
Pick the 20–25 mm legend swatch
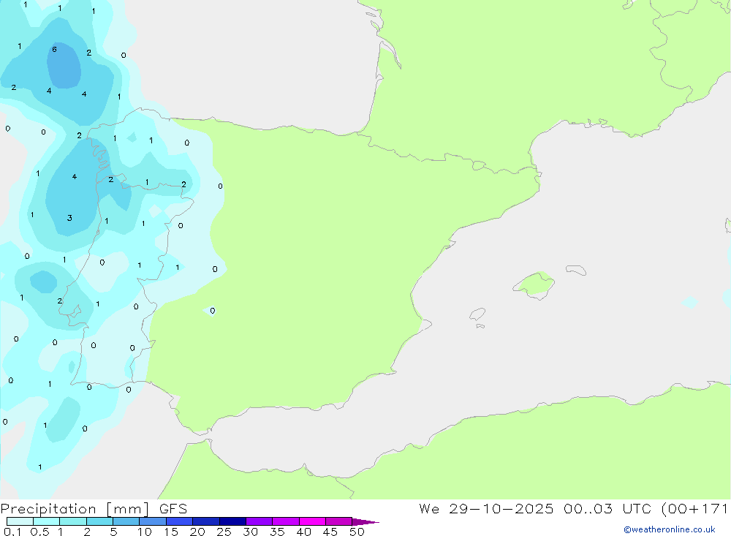click(x=206, y=521)
